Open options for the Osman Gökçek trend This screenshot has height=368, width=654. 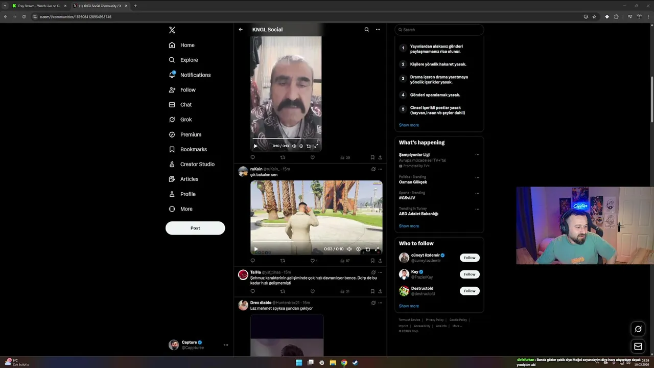[x=477, y=177]
